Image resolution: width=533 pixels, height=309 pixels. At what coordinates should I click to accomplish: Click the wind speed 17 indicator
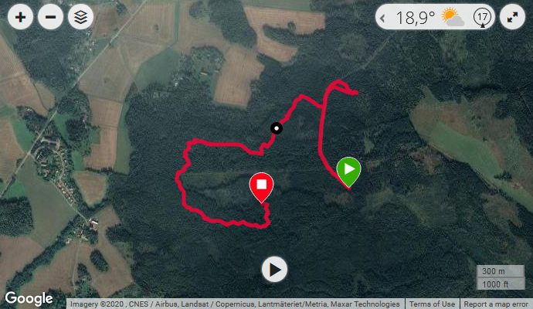click(x=482, y=18)
